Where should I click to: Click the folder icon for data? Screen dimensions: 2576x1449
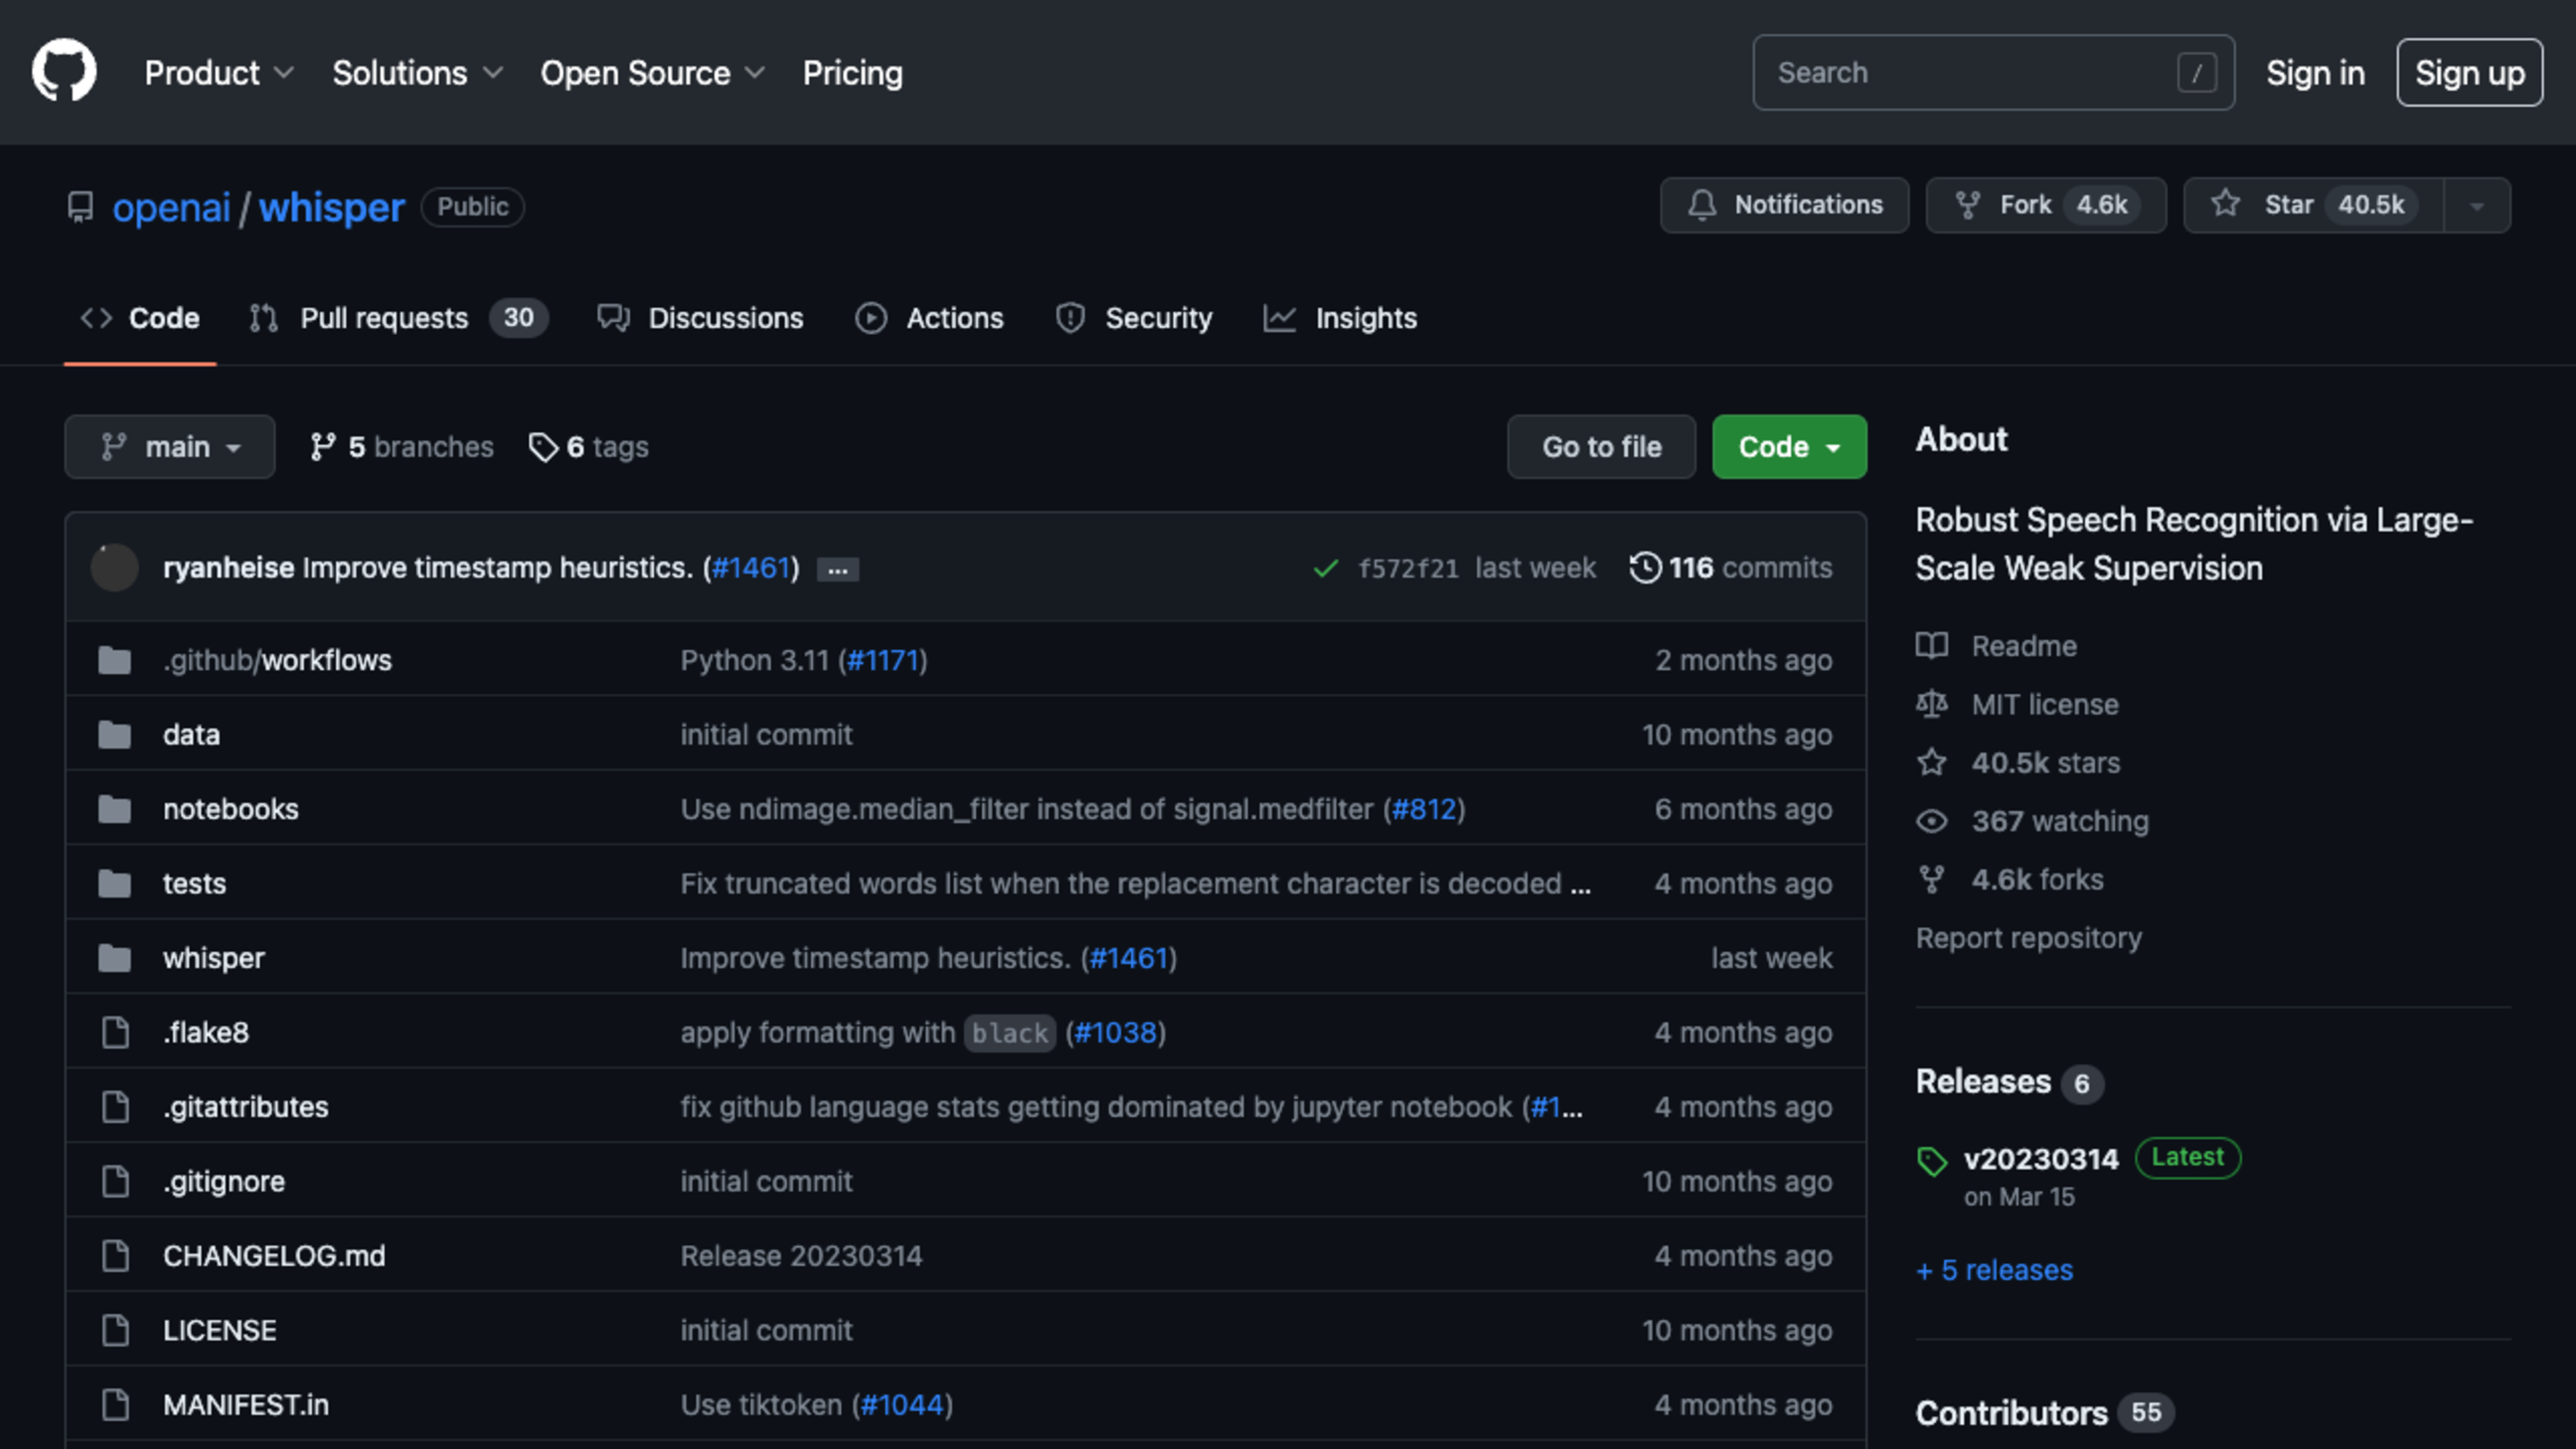pyautogui.click(x=115, y=735)
